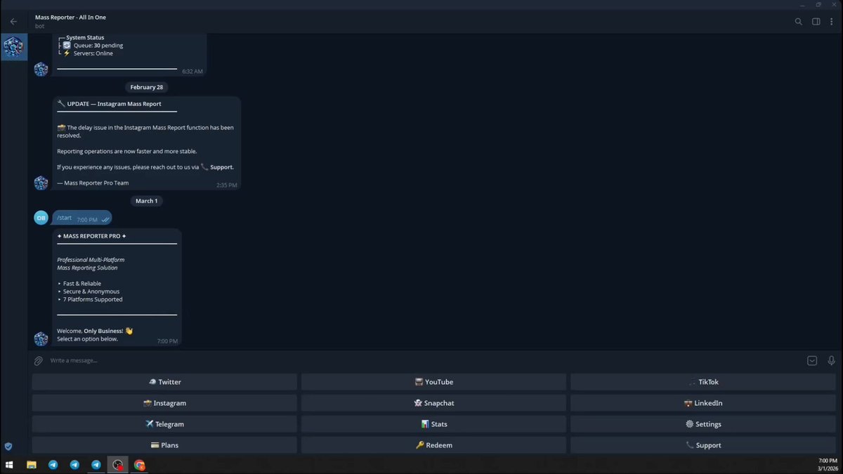Restore down the Telegram window

[818, 4]
